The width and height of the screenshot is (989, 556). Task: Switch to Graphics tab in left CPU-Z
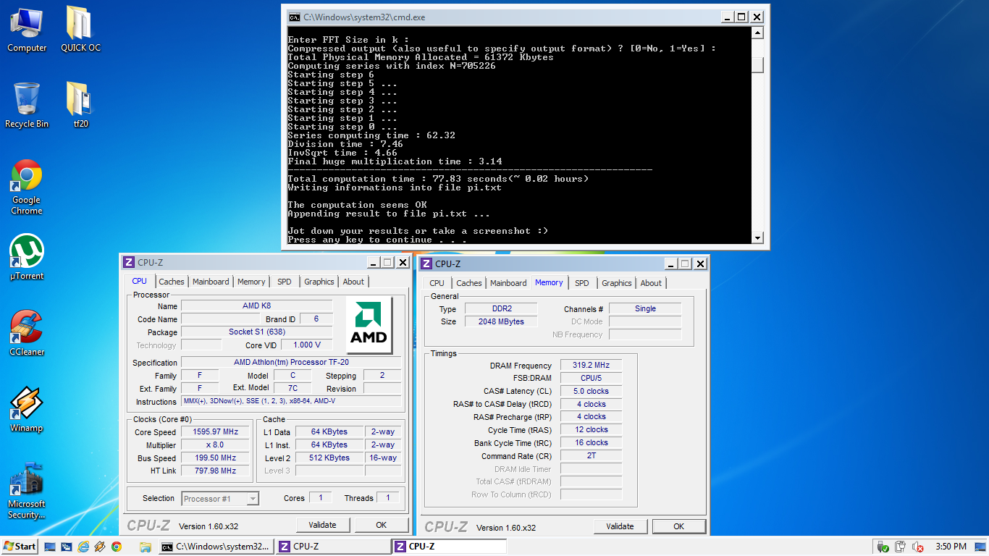pyautogui.click(x=319, y=282)
